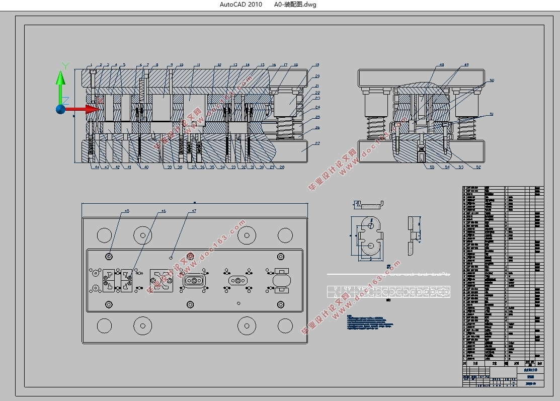The width and height of the screenshot is (560, 401).
Task: Click the oval part detail front view
Action: pyautogui.click(x=371, y=236)
